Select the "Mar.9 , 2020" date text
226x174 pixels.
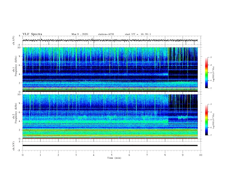click(x=80, y=34)
